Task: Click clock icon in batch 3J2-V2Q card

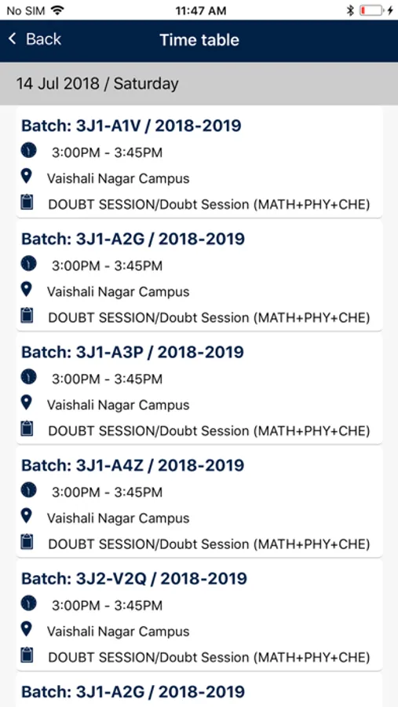Action: click(28, 603)
